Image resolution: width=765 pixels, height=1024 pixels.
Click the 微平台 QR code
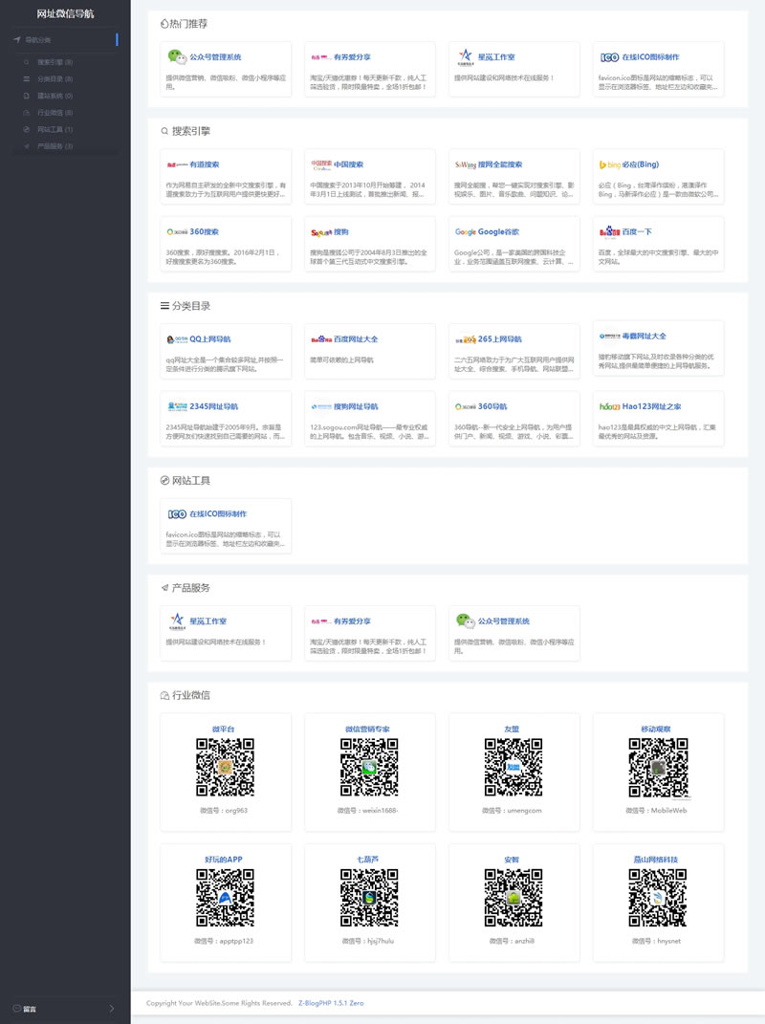tap(226, 768)
